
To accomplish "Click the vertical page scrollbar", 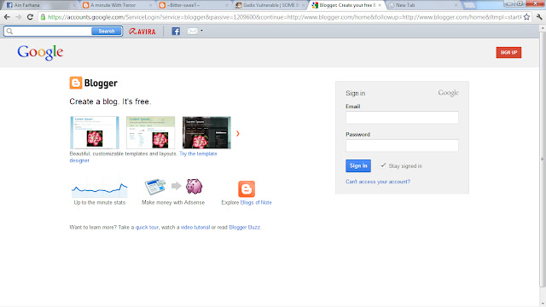I will coord(543,159).
